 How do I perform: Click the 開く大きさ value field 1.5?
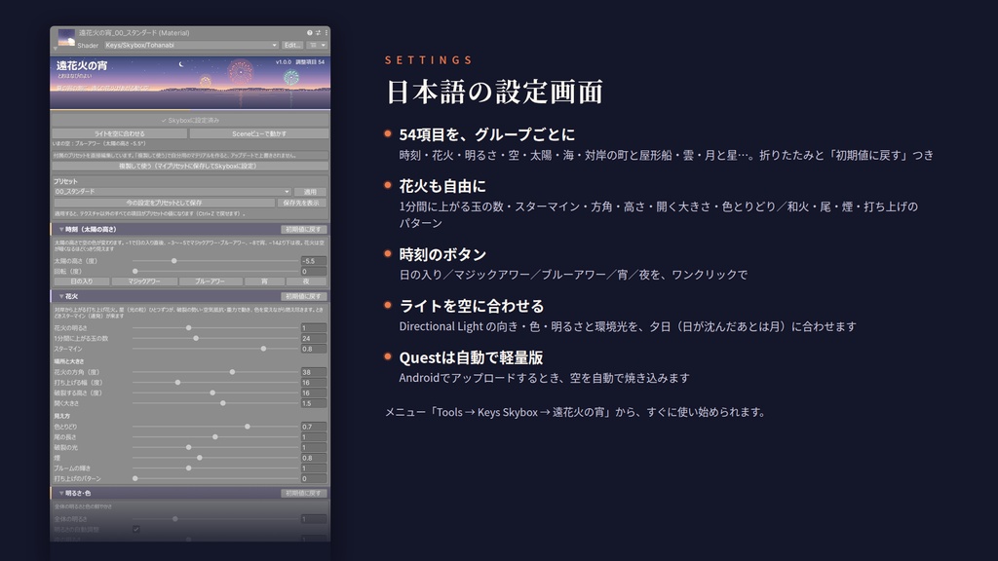pyautogui.click(x=313, y=403)
